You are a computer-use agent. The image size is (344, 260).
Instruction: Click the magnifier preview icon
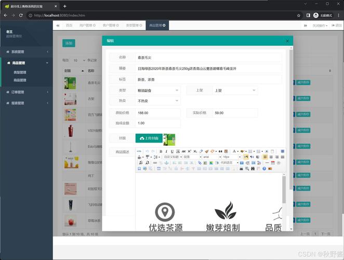coord(247,168)
